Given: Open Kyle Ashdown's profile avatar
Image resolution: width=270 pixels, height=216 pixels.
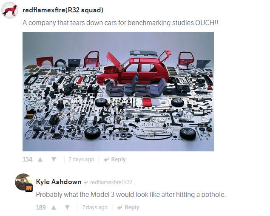Looking at the screenshot, I should coord(23,182).
